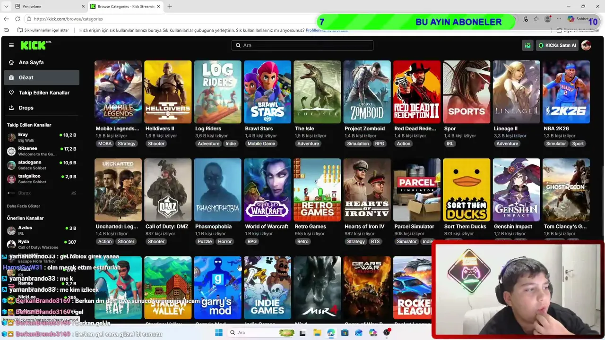The width and height of the screenshot is (605, 340).
Task: Open the green gift icon beside KICKs
Action: pos(527,45)
